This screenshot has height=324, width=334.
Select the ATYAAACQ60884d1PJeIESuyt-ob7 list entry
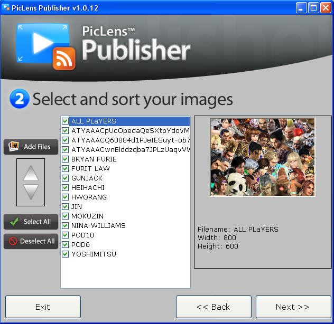131,140
